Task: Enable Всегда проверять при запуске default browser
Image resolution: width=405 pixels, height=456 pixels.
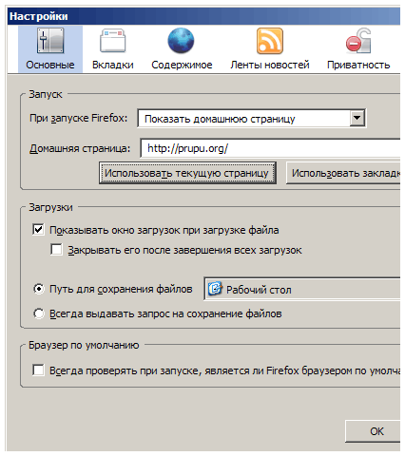Action: coord(38,370)
